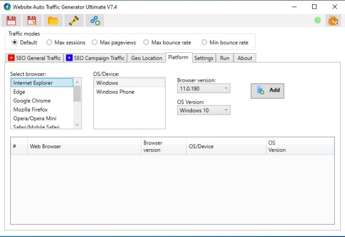
Task: Click browser list scroll down arrow
Action: pyautogui.click(x=77, y=124)
